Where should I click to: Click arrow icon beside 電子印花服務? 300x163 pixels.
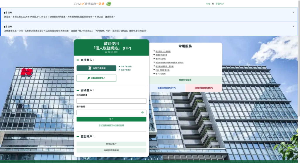(154, 74)
